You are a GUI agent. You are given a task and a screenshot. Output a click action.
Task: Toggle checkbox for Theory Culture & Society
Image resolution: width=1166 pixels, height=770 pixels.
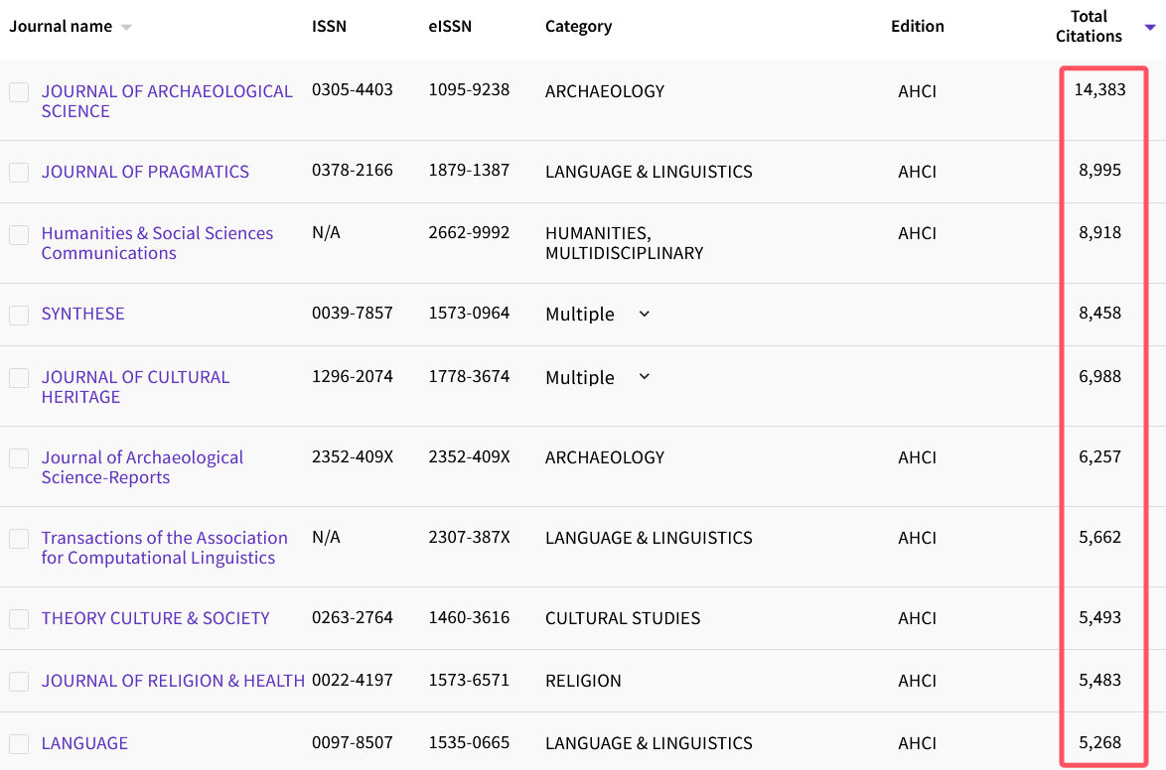(19, 619)
